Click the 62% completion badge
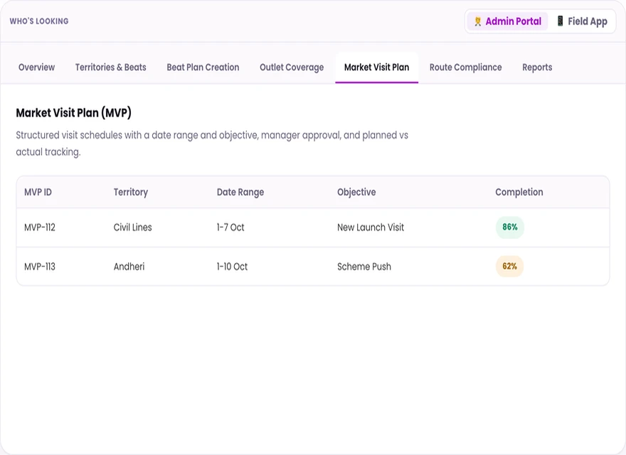This screenshot has width=626, height=455. pos(509,266)
